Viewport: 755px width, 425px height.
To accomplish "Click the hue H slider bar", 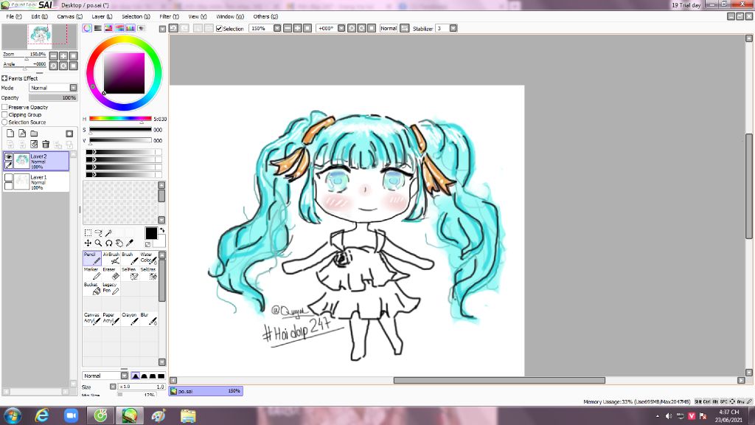I will 120,119.
